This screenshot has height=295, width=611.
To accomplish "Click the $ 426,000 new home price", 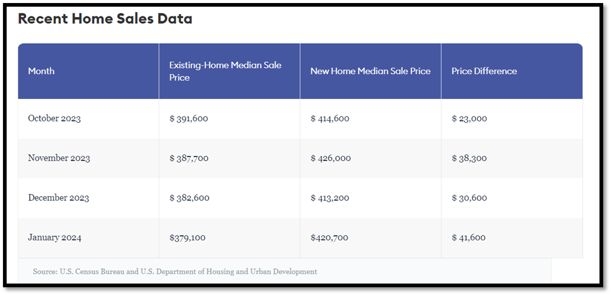I will 330,158.
